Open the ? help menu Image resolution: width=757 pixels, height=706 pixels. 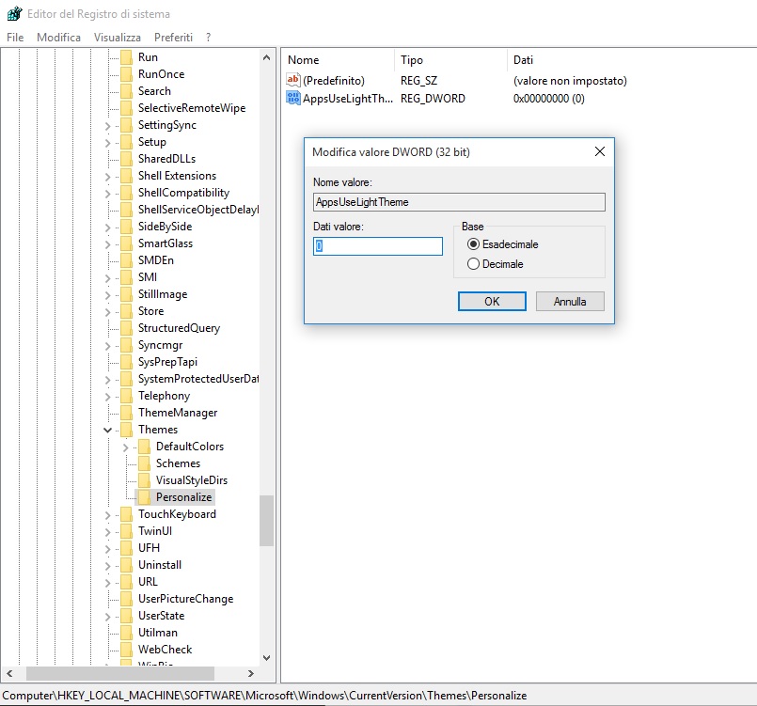208,38
